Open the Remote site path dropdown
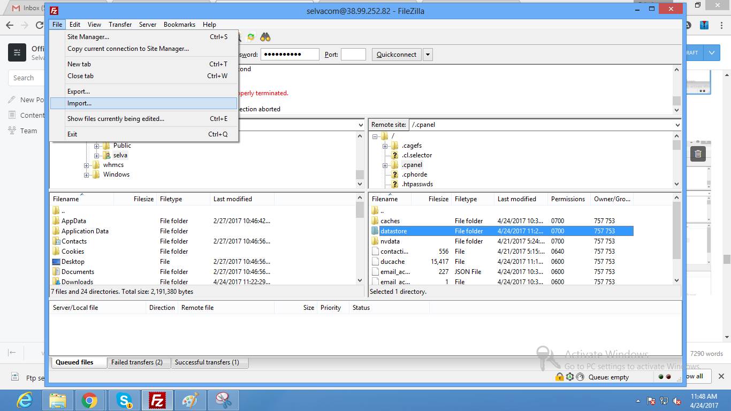Viewport: 731px width, 411px height. click(677, 125)
